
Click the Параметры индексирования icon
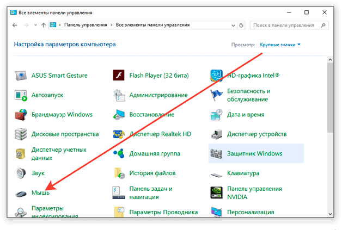[21, 212]
